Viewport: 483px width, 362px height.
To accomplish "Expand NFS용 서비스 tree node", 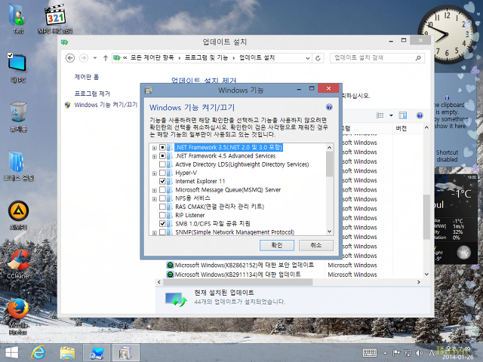I will 154,199.
